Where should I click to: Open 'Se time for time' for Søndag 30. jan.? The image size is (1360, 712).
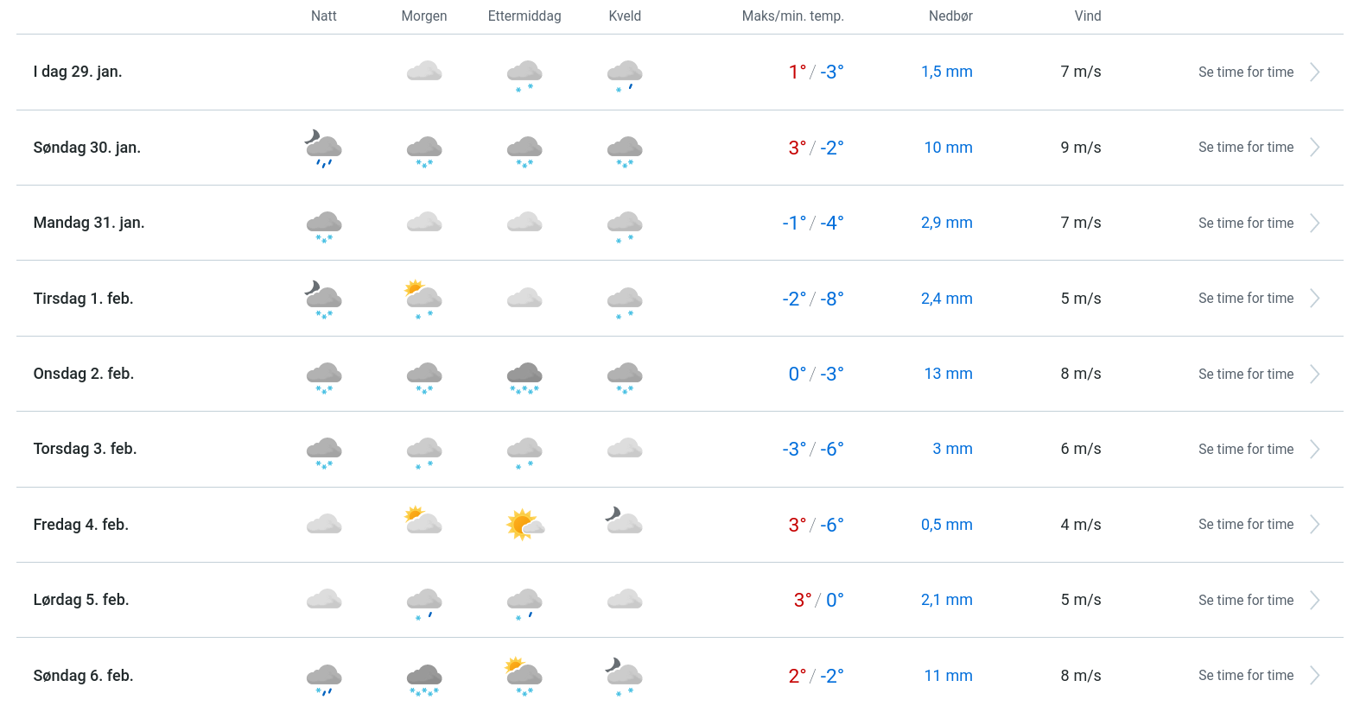click(1245, 148)
